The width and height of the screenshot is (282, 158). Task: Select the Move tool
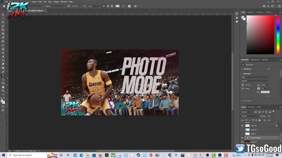(3, 14)
